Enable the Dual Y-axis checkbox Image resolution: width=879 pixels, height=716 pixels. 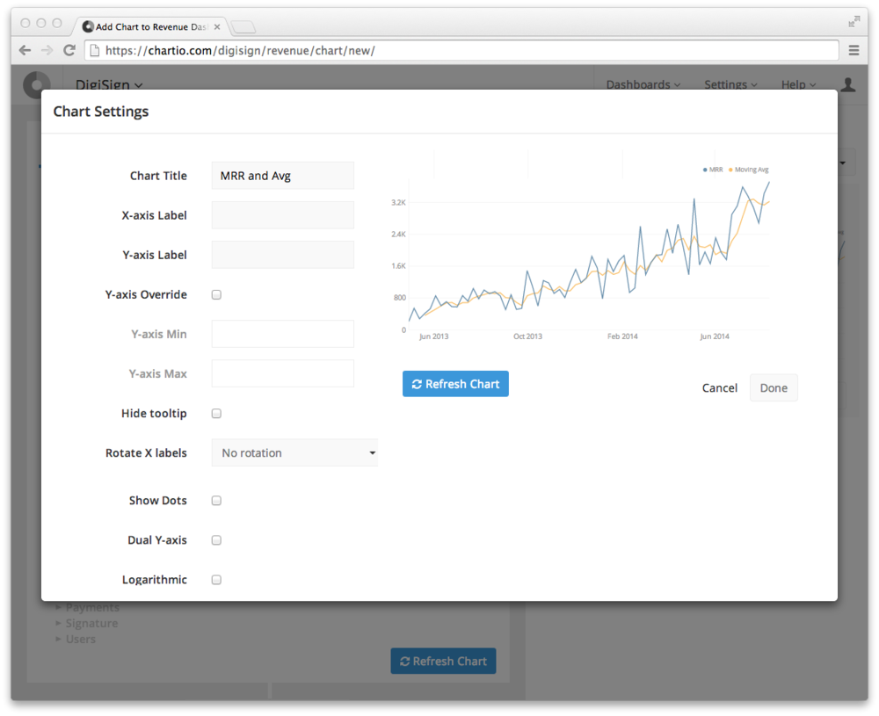[x=216, y=540]
